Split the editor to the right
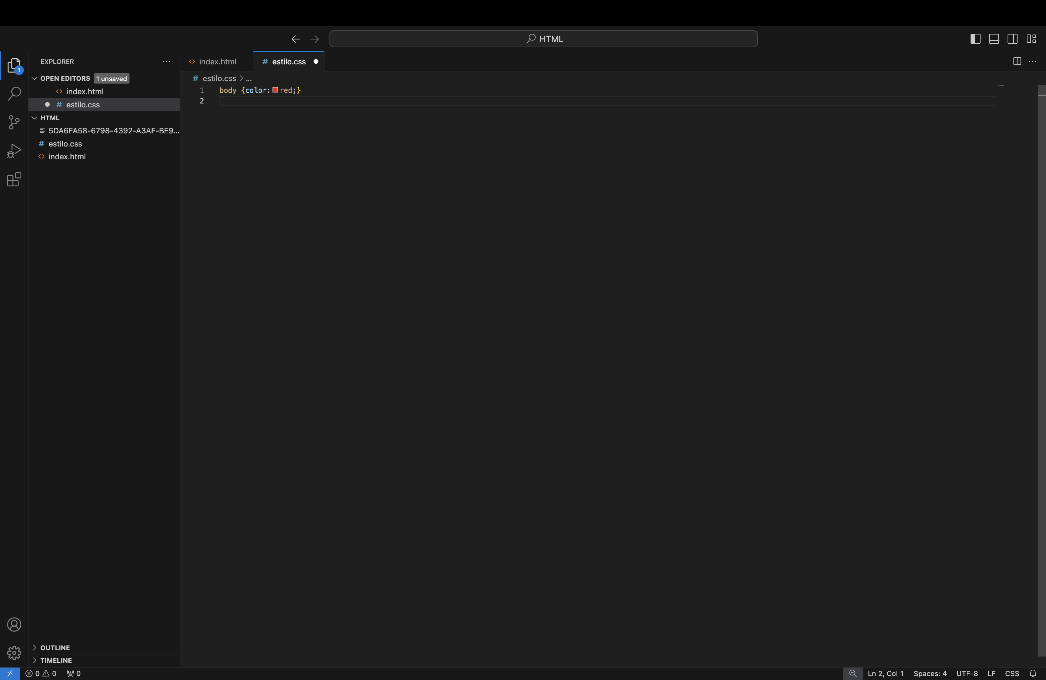Image resolution: width=1046 pixels, height=680 pixels. click(1016, 62)
